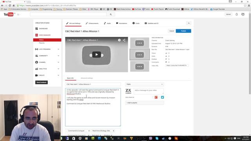251x141 pixels.
Task: Open Skype icon in taskbar
Action: 157,138
